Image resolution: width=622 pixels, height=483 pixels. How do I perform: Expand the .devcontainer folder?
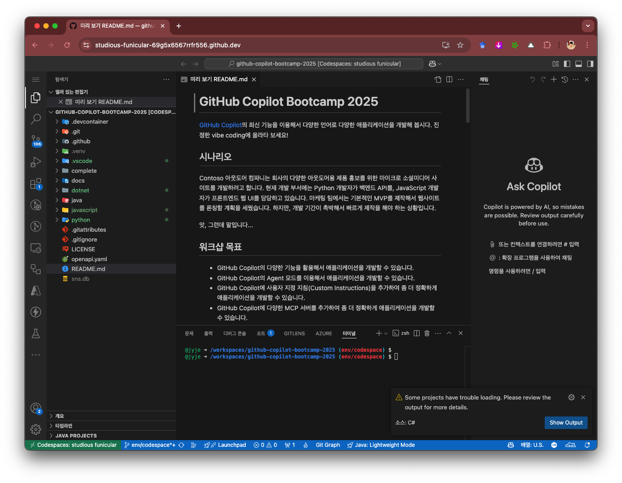(111, 122)
